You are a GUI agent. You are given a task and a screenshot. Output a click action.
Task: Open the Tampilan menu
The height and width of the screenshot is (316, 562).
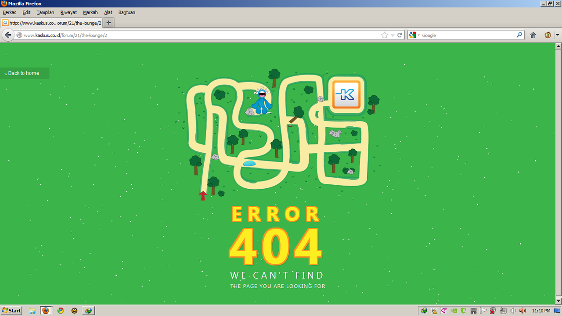(45, 12)
